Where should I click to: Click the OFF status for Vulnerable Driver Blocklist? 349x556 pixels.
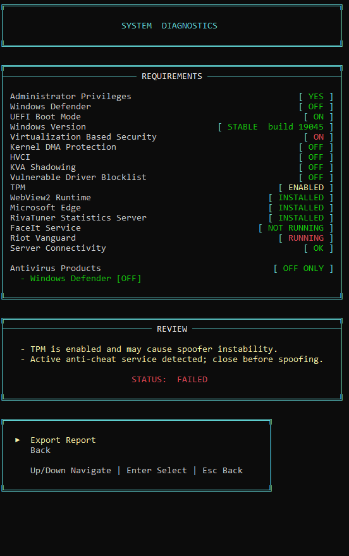315,178
